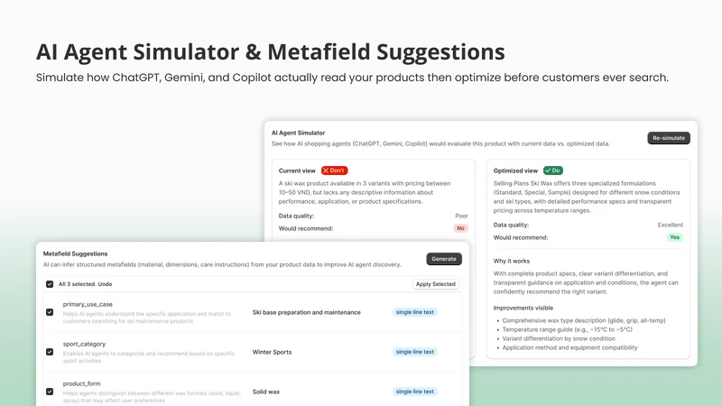Select the Winter Sports value
This screenshot has width=722, height=406.
[x=272, y=352]
